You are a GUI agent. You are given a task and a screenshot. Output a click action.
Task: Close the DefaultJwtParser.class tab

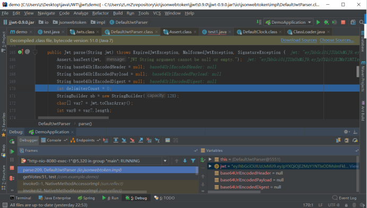tap(156, 32)
